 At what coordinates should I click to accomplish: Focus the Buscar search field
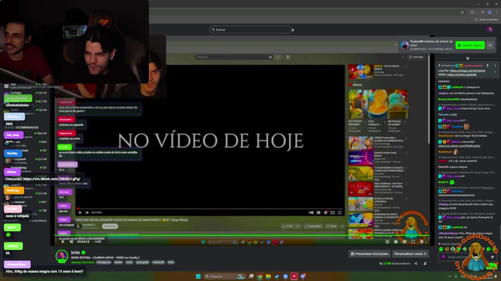click(250, 30)
